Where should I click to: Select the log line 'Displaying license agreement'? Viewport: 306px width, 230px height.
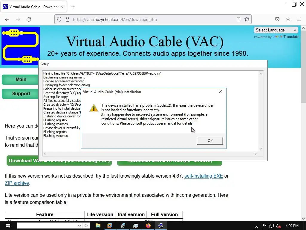(64, 77)
